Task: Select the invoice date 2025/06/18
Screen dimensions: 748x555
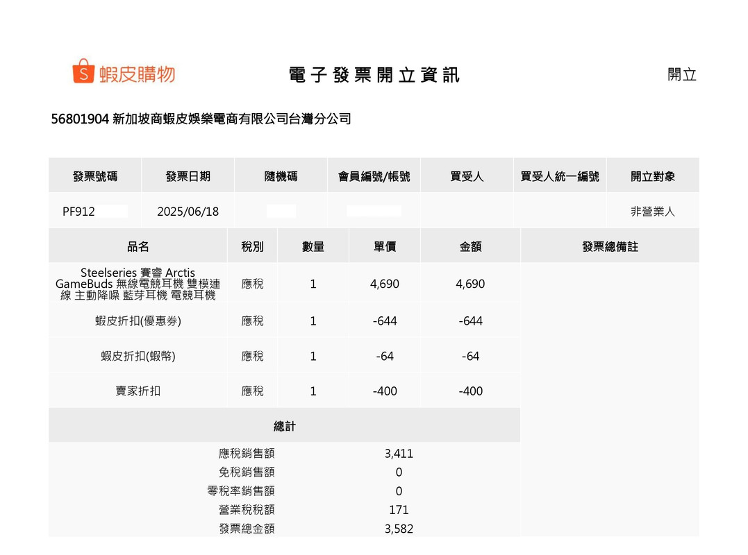Action: click(188, 212)
